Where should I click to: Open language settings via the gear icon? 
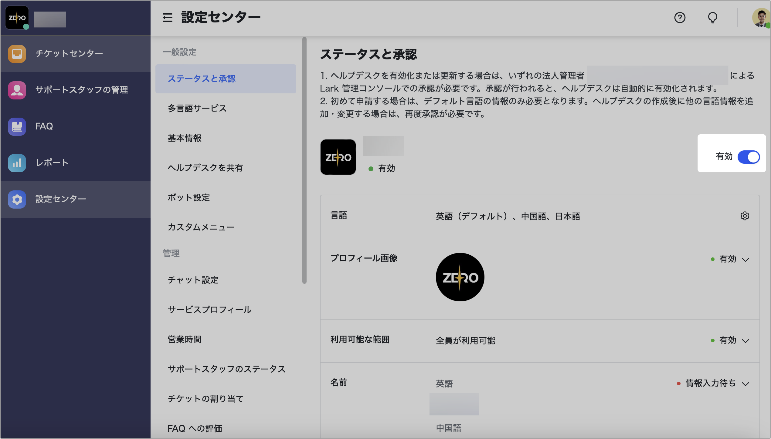pos(745,216)
